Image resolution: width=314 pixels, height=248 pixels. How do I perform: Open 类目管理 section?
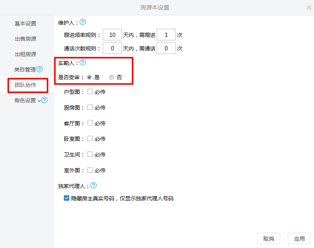click(x=25, y=70)
